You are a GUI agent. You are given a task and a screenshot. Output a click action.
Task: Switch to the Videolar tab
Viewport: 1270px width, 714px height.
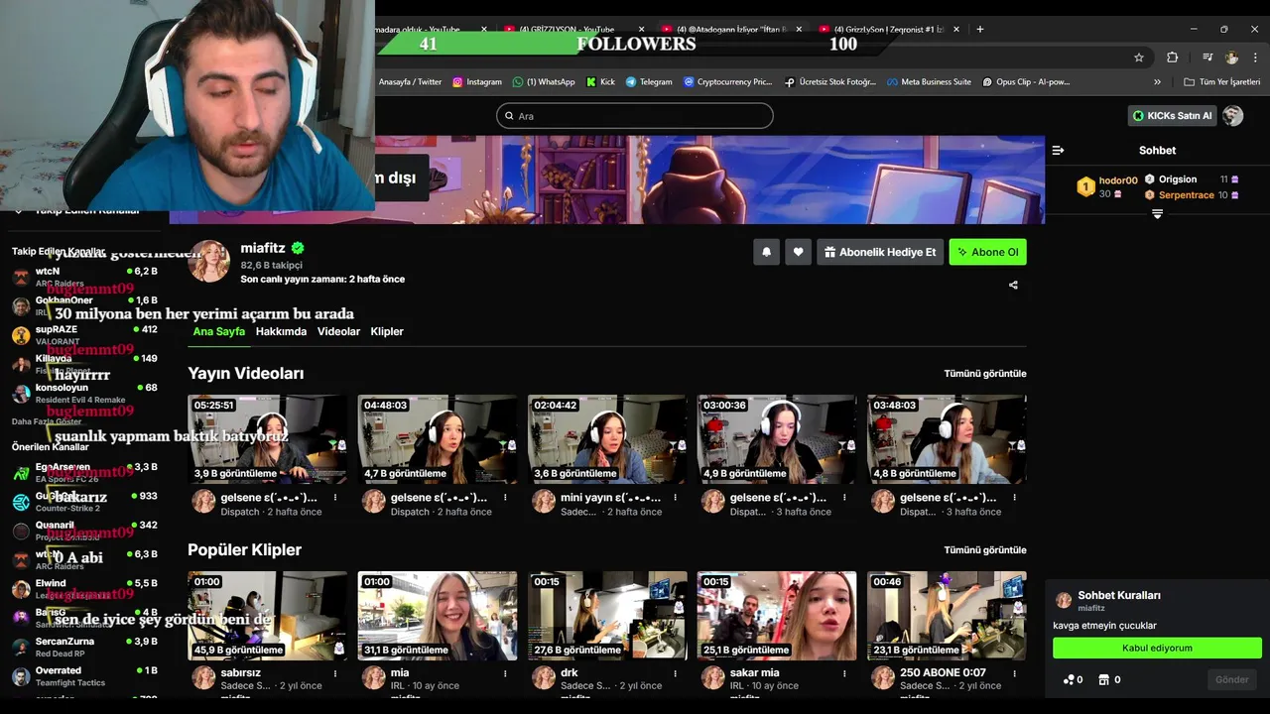click(338, 331)
